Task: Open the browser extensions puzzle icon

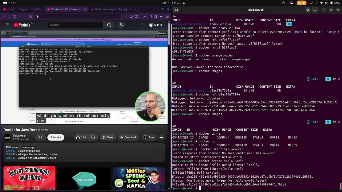Action: (131, 16)
